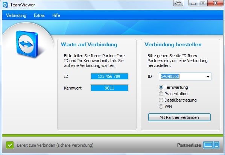Minimize the TeamViewer window

(193, 3)
